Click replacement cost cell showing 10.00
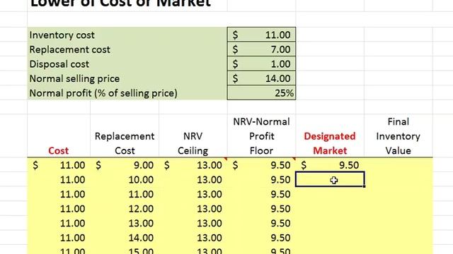Image resolution: width=453 pixels, height=254 pixels. (125, 180)
